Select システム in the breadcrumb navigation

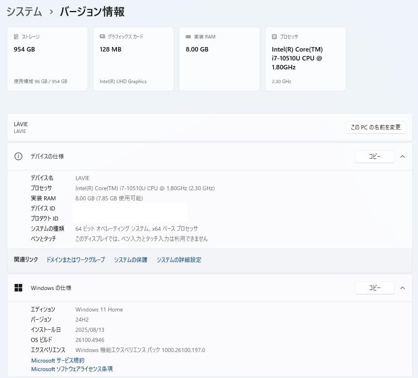tap(24, 12)
